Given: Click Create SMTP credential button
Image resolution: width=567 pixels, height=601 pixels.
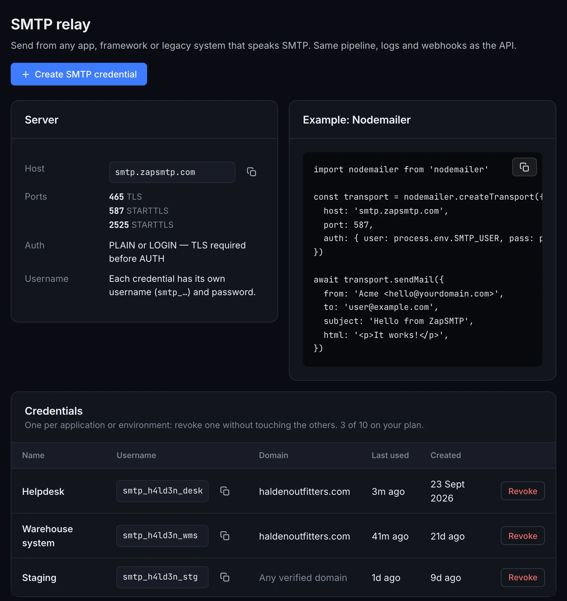Looking at the screenshot, I should point(79,74).
